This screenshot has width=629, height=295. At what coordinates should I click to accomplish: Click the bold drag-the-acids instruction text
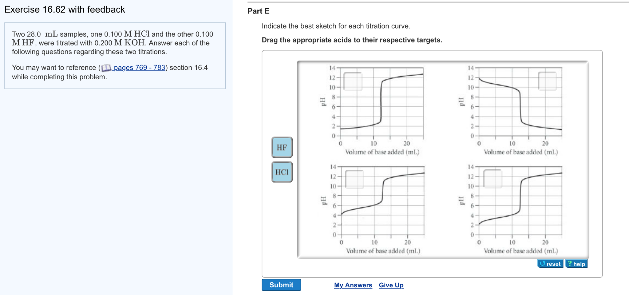pos(352,40)
